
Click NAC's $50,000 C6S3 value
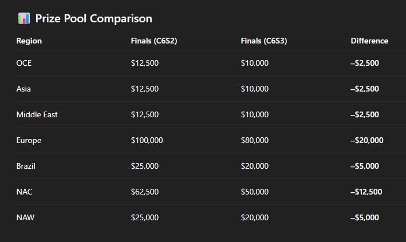click(255, 192)
